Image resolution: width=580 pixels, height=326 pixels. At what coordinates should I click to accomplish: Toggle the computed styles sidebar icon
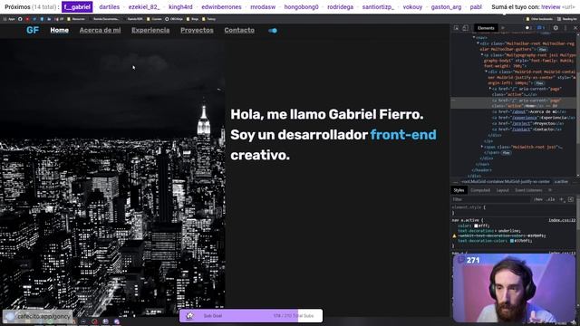click(x=571, y=199)
